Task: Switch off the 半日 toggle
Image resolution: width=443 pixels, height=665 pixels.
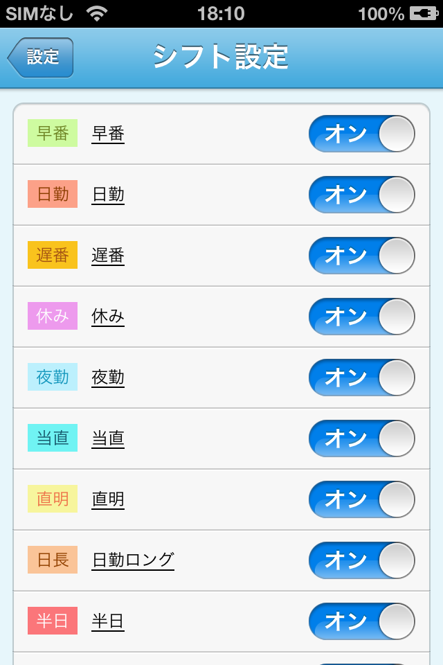Action: [361, 621]
